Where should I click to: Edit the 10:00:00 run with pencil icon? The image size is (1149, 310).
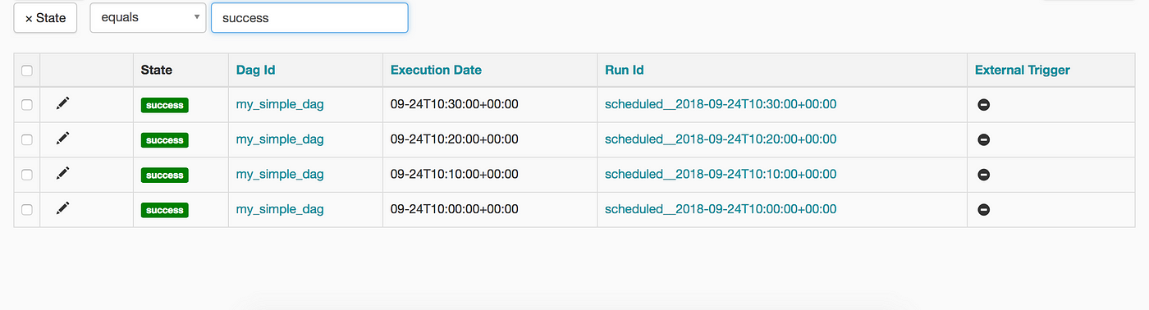(63, 208)
